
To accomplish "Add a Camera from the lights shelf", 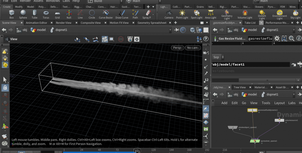I will [169, 14].
